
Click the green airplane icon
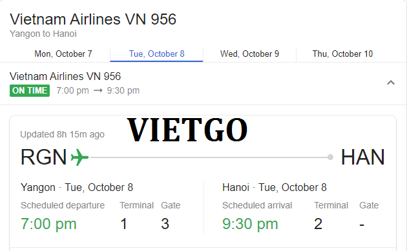pos(79,157)
